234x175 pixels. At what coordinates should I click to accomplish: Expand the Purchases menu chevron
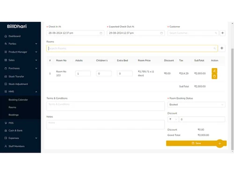click(x=36, y=68)
